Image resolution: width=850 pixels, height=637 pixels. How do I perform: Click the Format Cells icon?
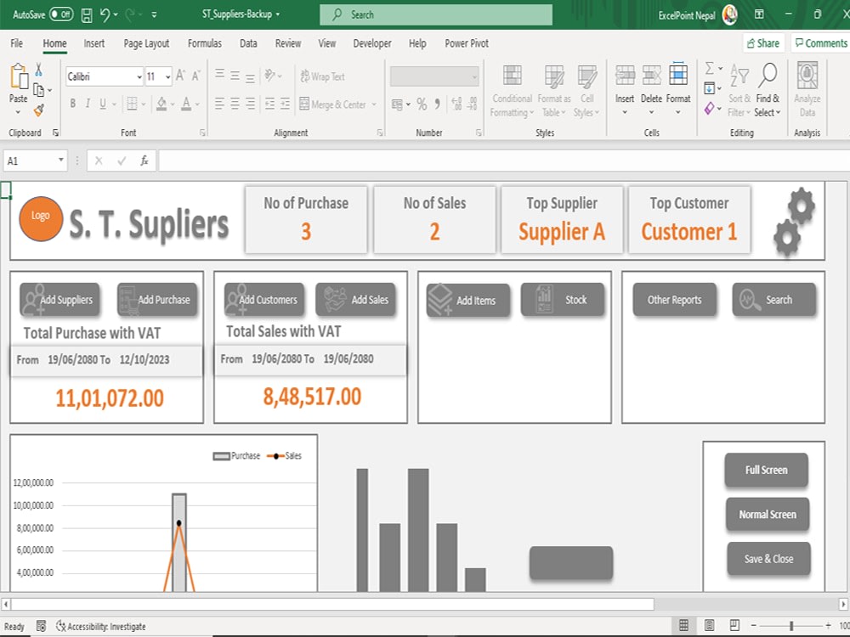click(678, 75)
